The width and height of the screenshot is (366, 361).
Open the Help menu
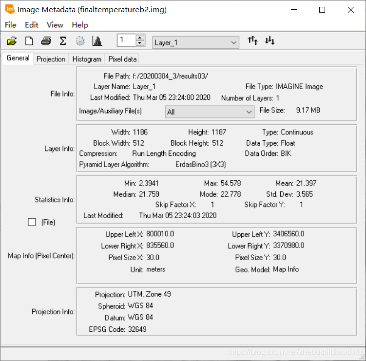80,25
